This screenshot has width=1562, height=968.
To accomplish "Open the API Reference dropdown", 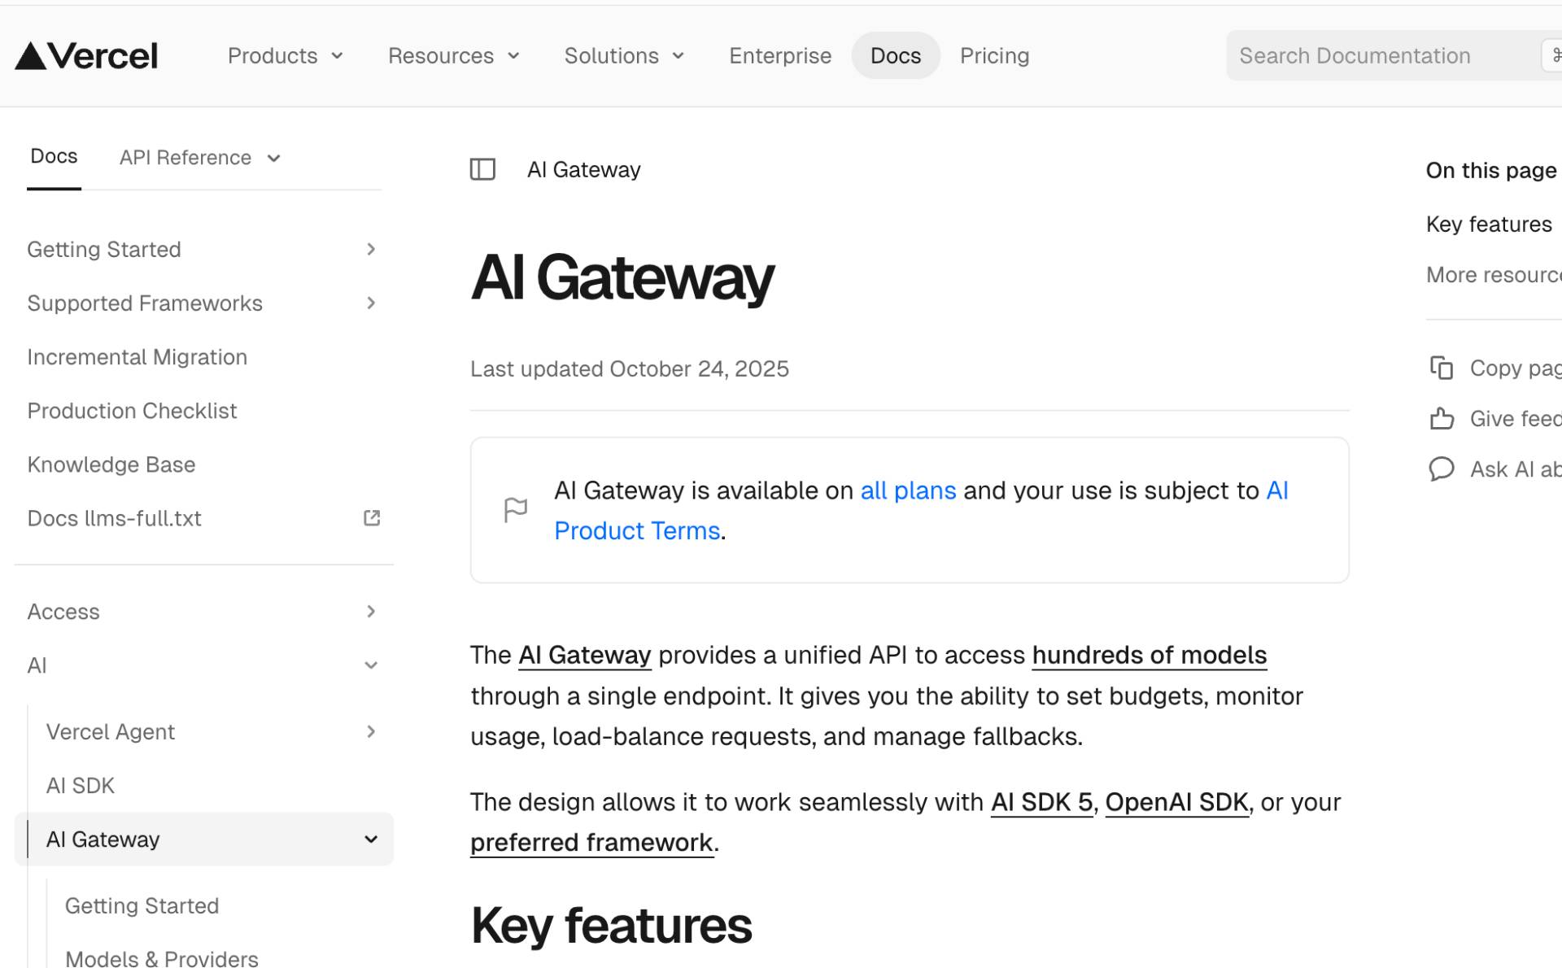I will click(200, 158).
